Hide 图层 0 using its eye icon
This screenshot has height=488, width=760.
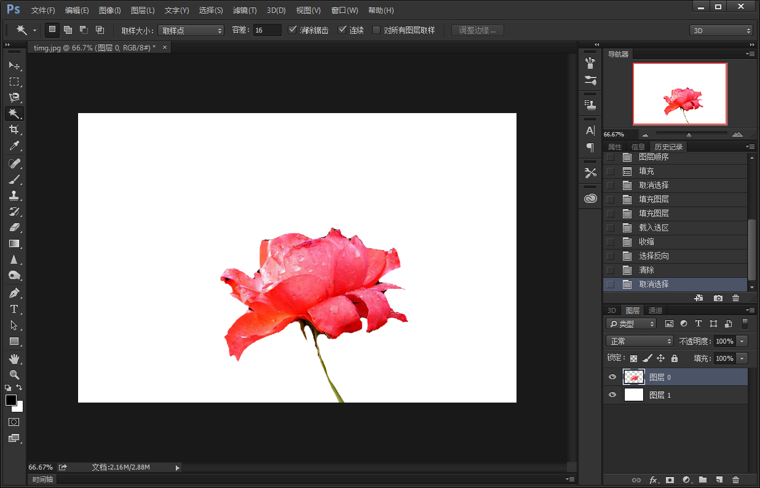coord(612,377)
